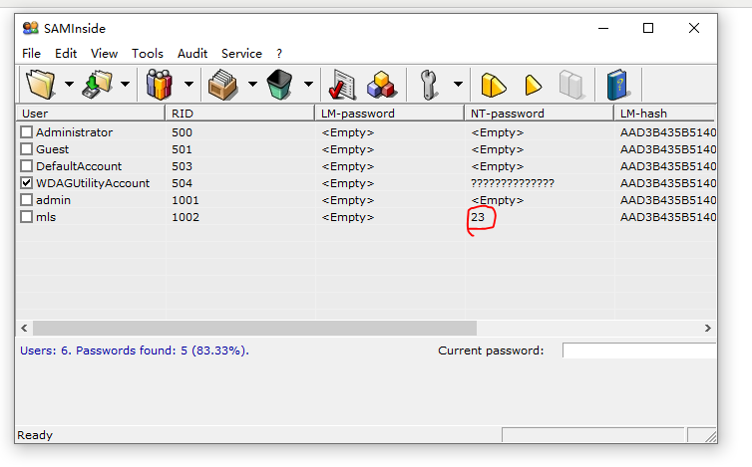752x467 pixels.
Task: Click the colored cubes icon
Action: pyautogui.click(x=381, y=85)
